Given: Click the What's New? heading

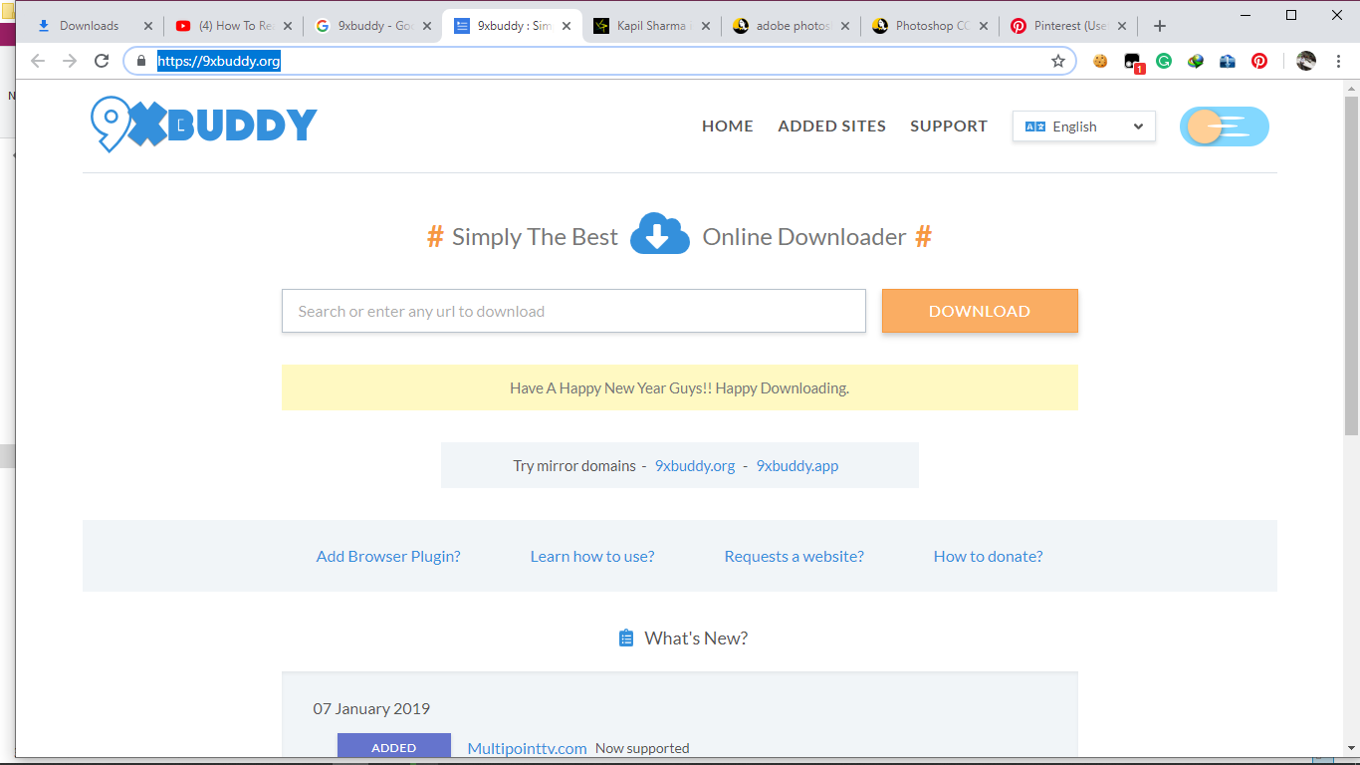Looking at the screenshot, I should pyautogui.click(x=696, y=638).
